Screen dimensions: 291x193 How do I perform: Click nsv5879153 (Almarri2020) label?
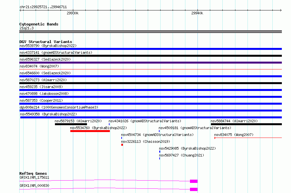coord(78,121)
